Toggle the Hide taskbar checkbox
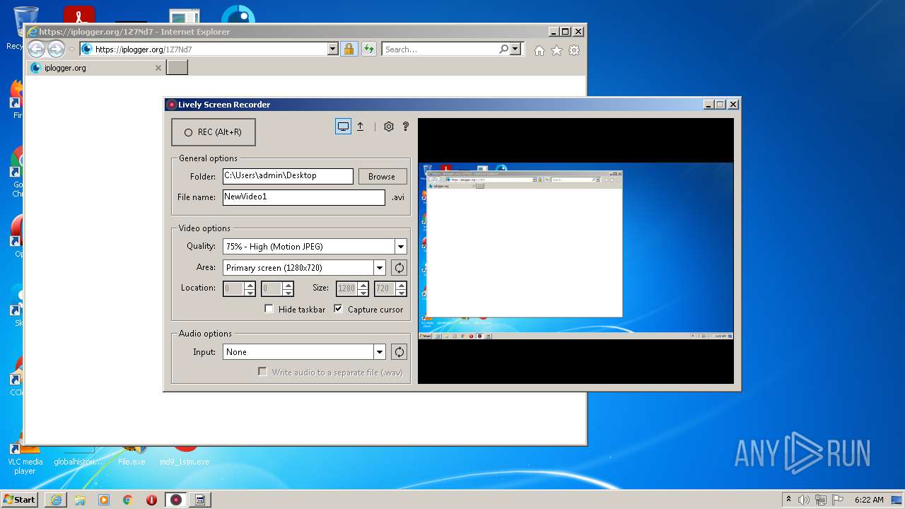 (269, 309)
